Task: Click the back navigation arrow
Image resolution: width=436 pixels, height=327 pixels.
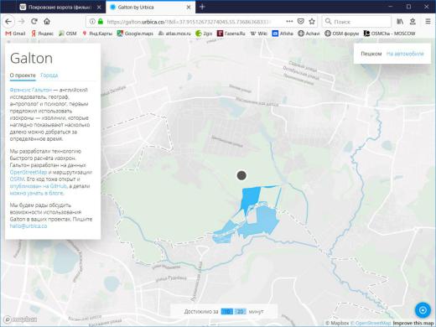Action: 8,21
